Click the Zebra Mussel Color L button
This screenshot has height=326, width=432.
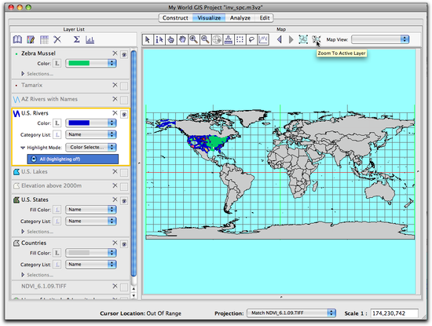pos(57,64)
